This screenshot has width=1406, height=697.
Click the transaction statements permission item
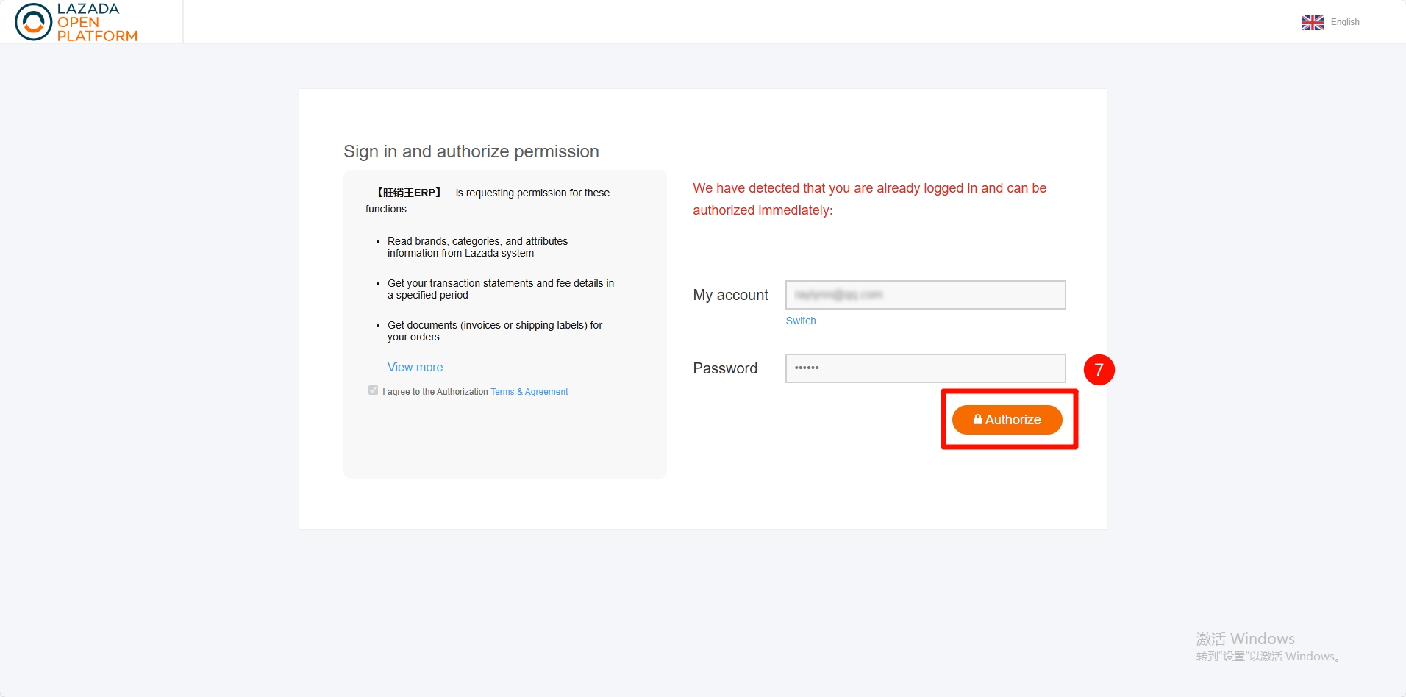tap(500, 289)
